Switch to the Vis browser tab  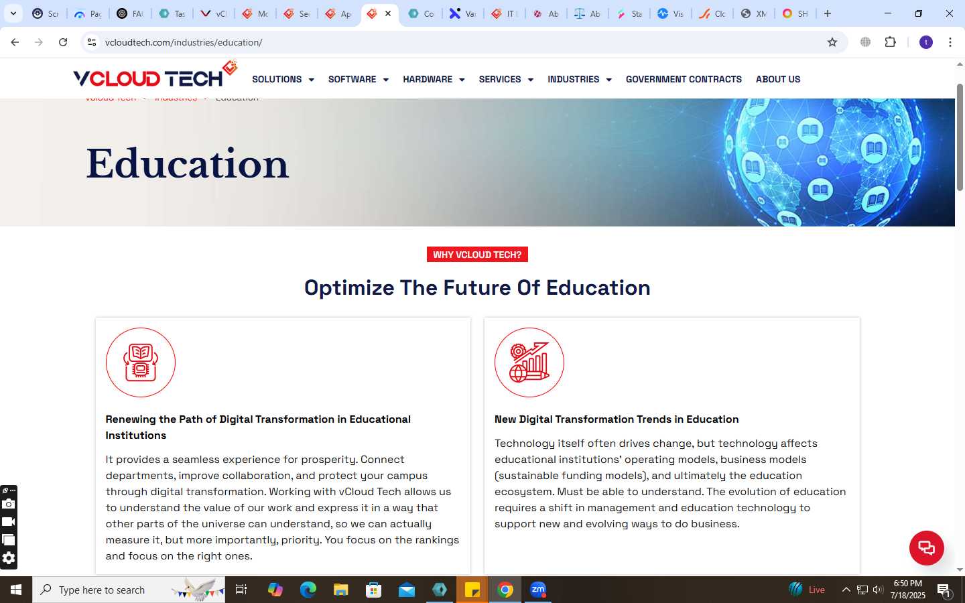(671, 13)
